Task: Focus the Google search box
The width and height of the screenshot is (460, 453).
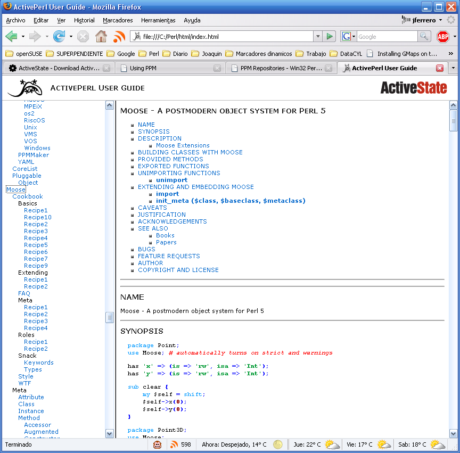Action: (387, 36)
